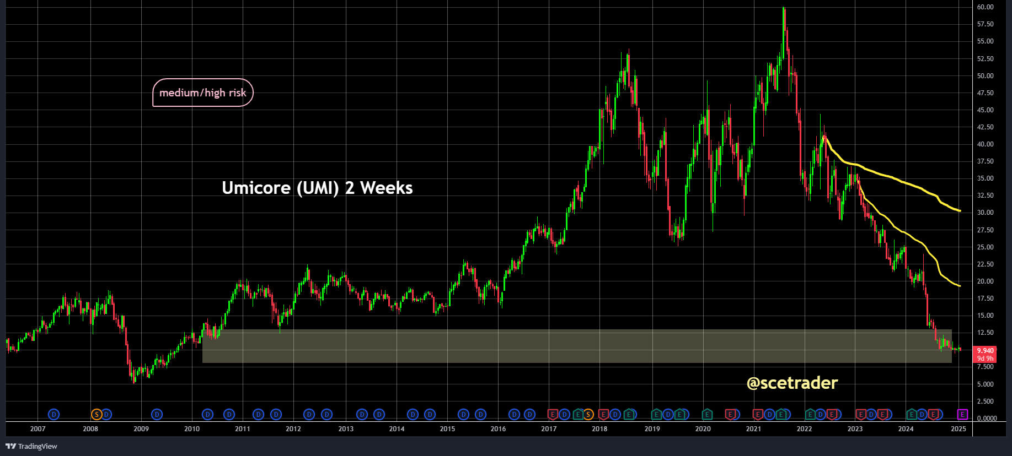Open the green earnings marker in early 2020
This screenshot has width=1012, height=456.
[707, 414]
